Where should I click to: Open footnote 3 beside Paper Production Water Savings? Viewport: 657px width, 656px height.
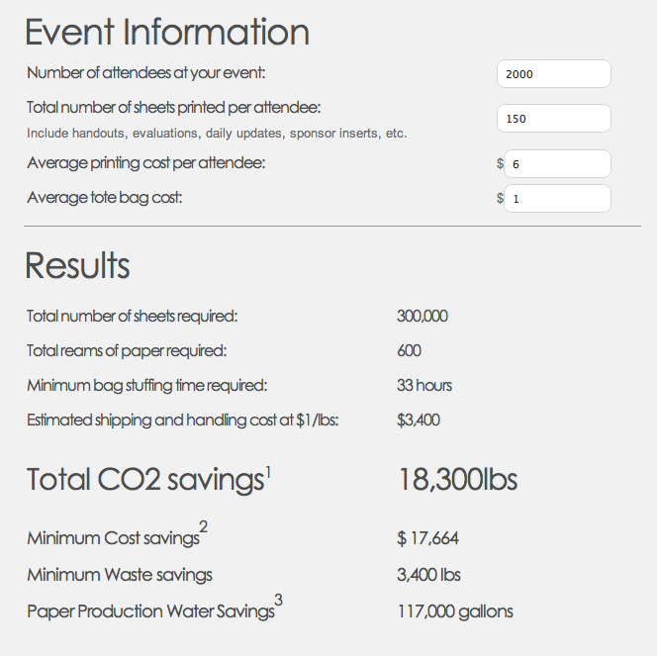[x=279, y=600]
